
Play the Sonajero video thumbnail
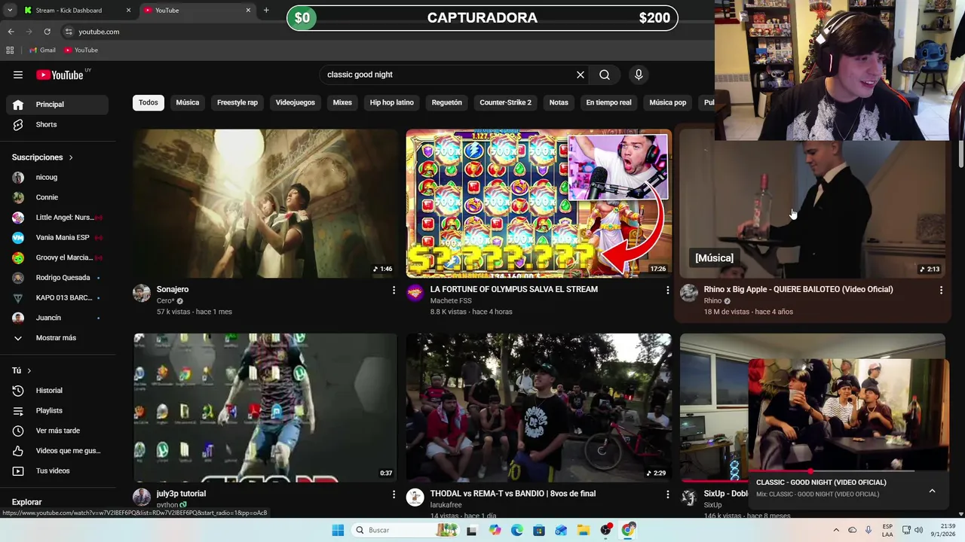tap(265, 203)
